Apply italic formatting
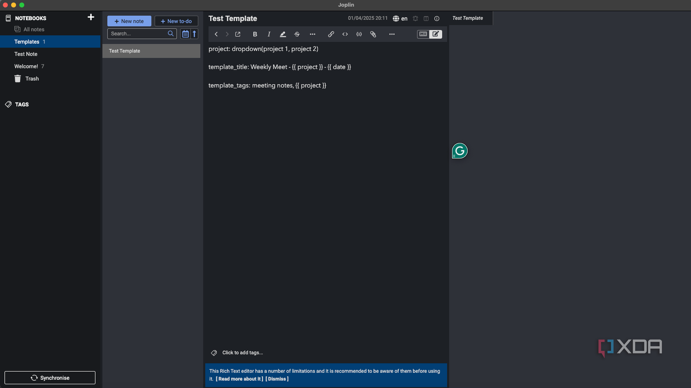 tap(269, 34)
